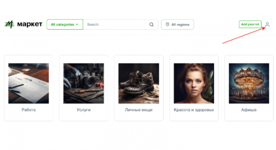Click the Услуги text label
This screenshot has height=150, width=276.
pyautogui.click(x=84, y=110)
